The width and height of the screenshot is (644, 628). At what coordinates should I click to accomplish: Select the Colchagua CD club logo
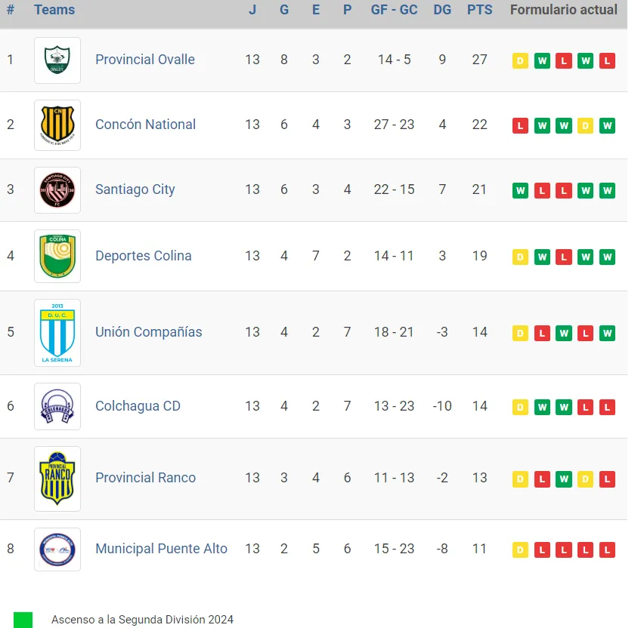(x=57, y=406)
